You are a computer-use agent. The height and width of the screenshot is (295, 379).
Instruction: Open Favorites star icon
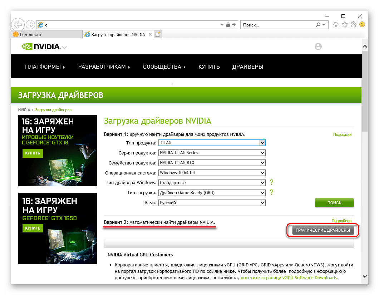coord(345,24)
